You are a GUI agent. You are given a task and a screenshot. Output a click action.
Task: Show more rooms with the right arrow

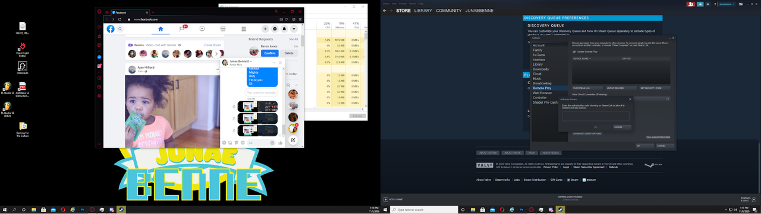coord(217,54)
